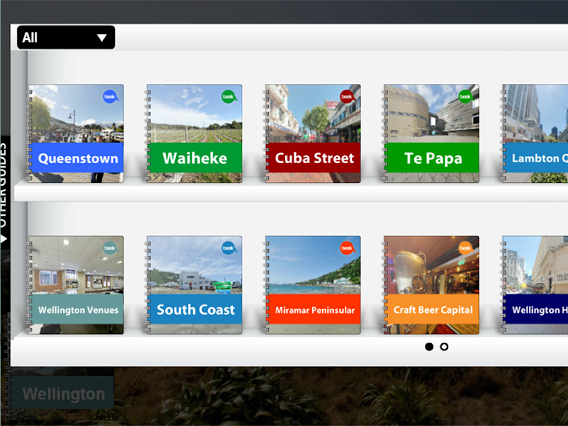Open the Waiheke guide book
Viewport: 568px width, 426px height.
click(194, 134)
